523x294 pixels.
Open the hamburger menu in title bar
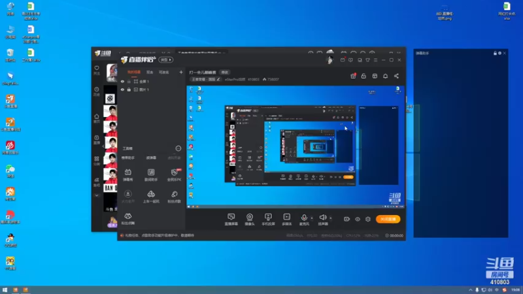tap(375, 60)
